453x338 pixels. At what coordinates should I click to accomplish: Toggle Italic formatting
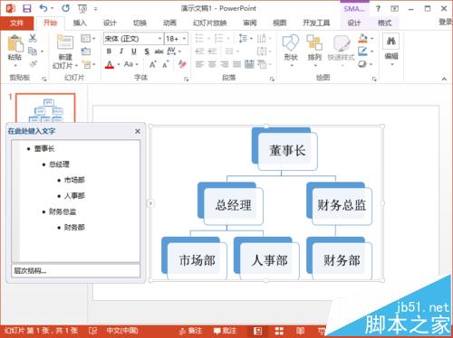click(121, 52)
